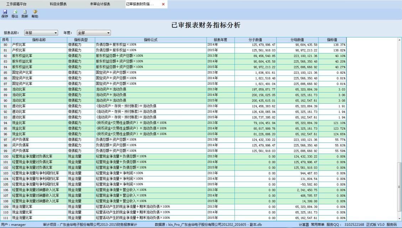
Task: Click denominator value 2,341,450.75 in row 106
Action: click(307, 190)
